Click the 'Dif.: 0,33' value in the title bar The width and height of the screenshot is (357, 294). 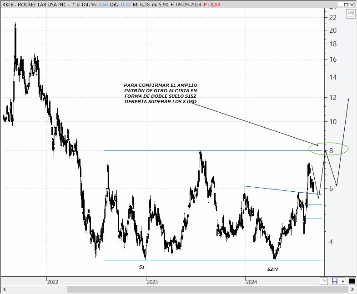(x=120, y=5)
